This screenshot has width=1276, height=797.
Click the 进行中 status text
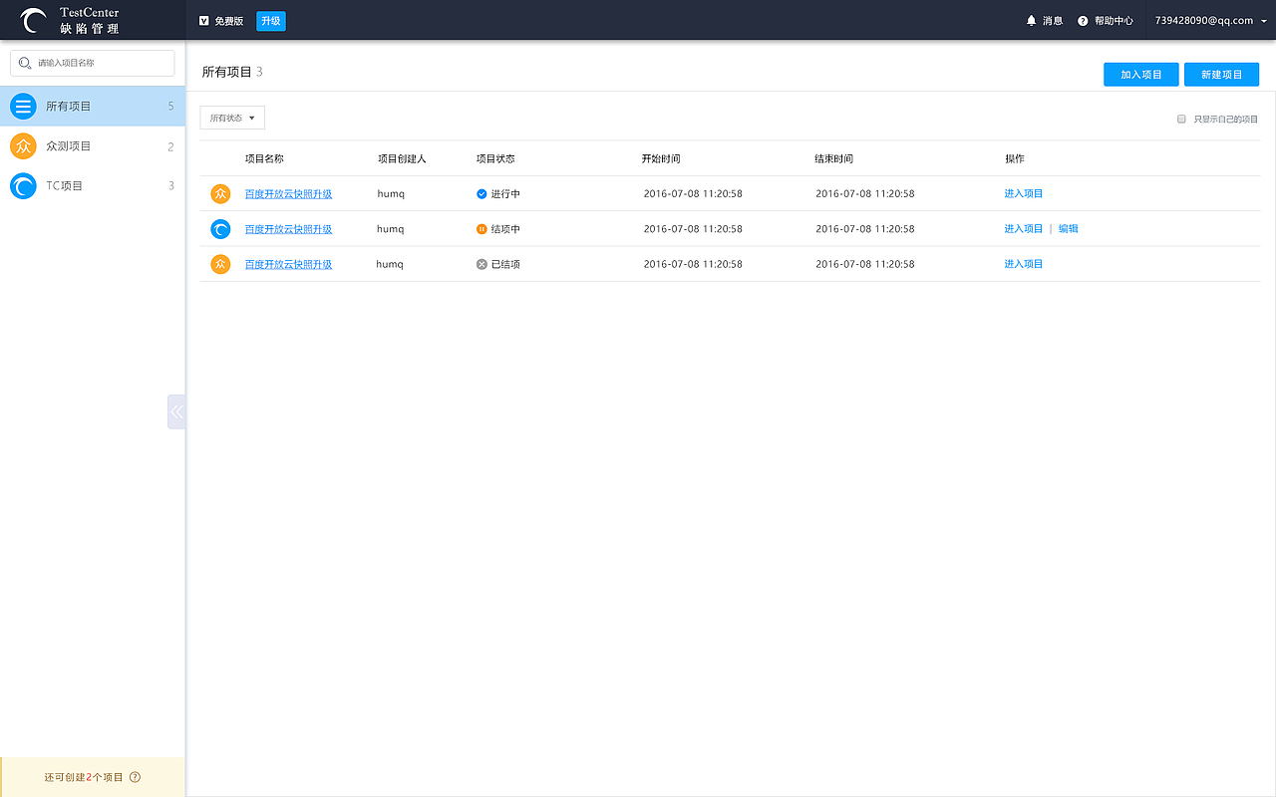tap(505, 193)
